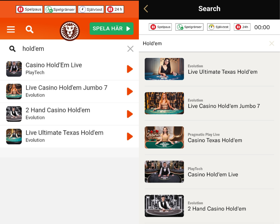Open the hamburger menu in orange header

(11, 29)
